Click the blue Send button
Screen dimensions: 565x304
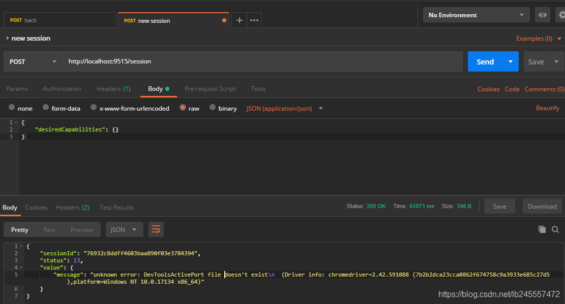click(485, 61)
